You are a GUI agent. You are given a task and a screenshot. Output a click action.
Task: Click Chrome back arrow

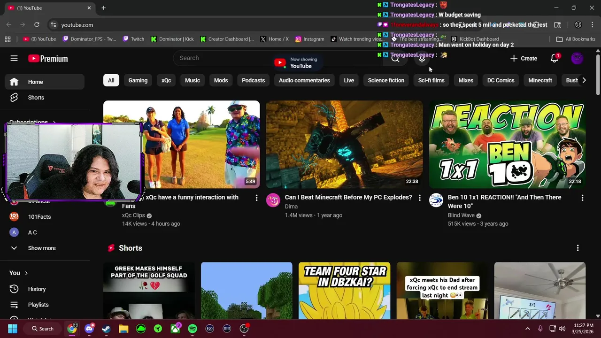tap(8, 25)
